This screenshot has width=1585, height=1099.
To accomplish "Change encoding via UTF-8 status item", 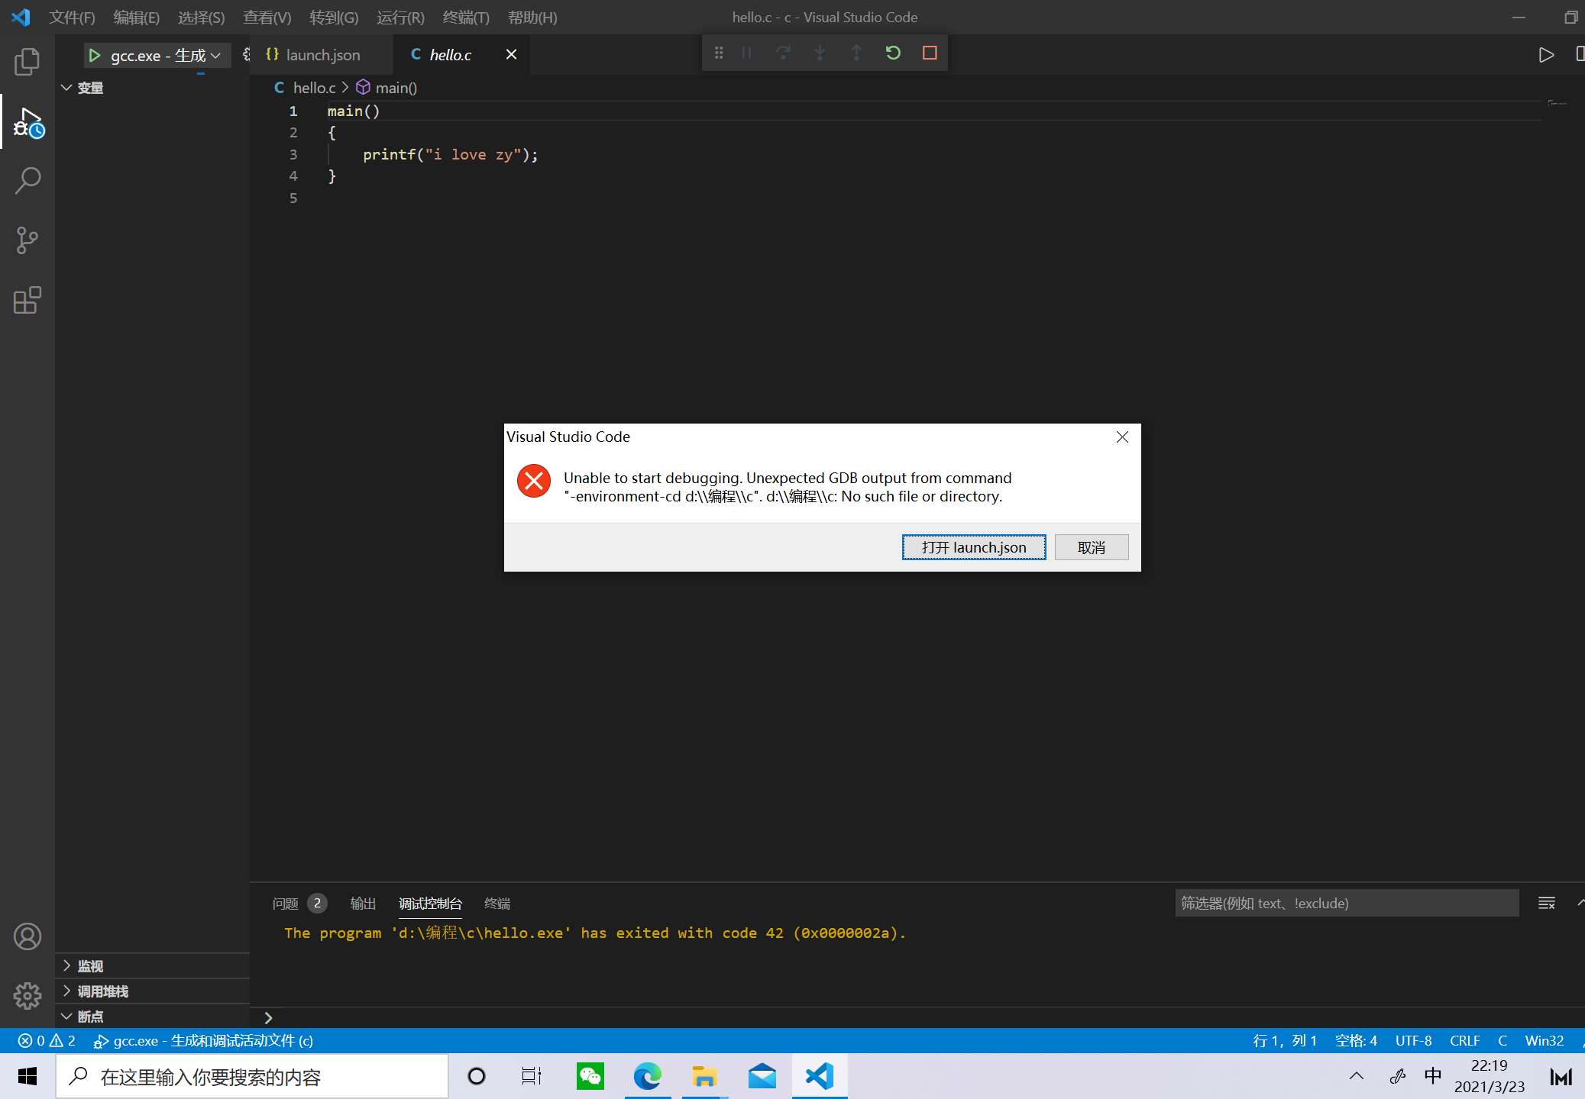I will click(1414, 1041).
